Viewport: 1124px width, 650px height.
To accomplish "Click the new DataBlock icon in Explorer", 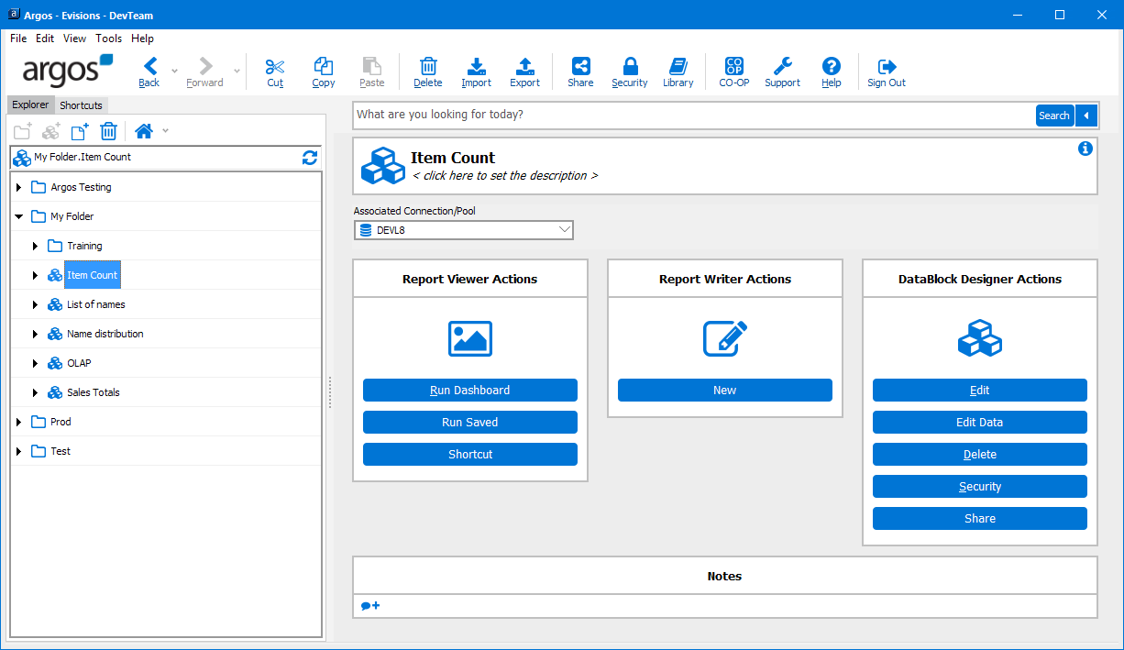I will tap(51, 130).
